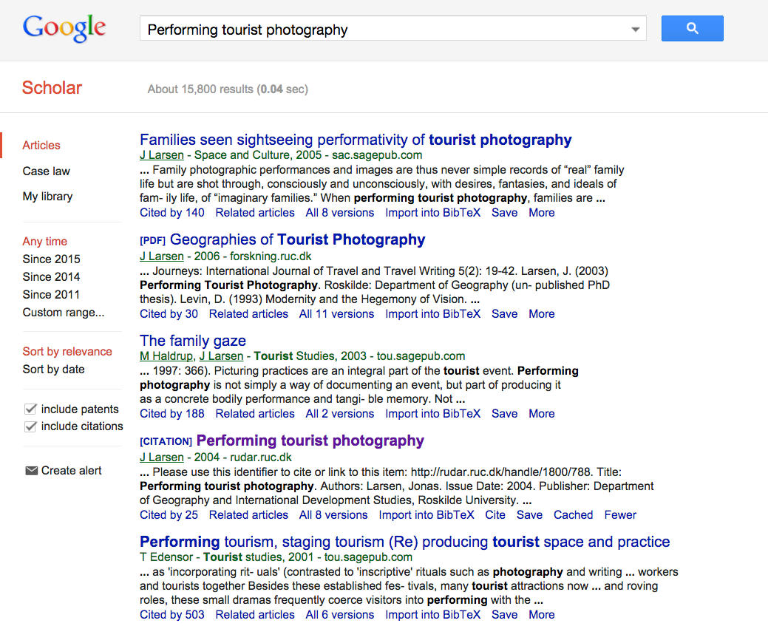The height and width of the screenshot is (626, 768).
Task: Open the search box history dropdown arrow
Action: click(x=634, y=28)
